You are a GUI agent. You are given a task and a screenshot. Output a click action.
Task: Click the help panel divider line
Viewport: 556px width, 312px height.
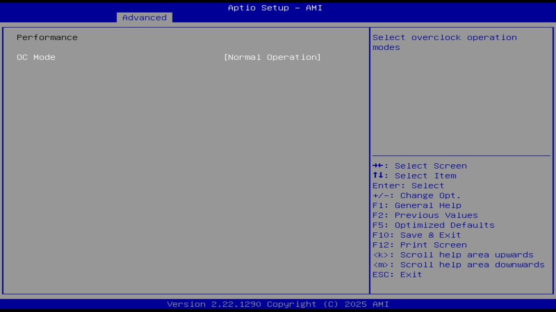tap(461, 155)
